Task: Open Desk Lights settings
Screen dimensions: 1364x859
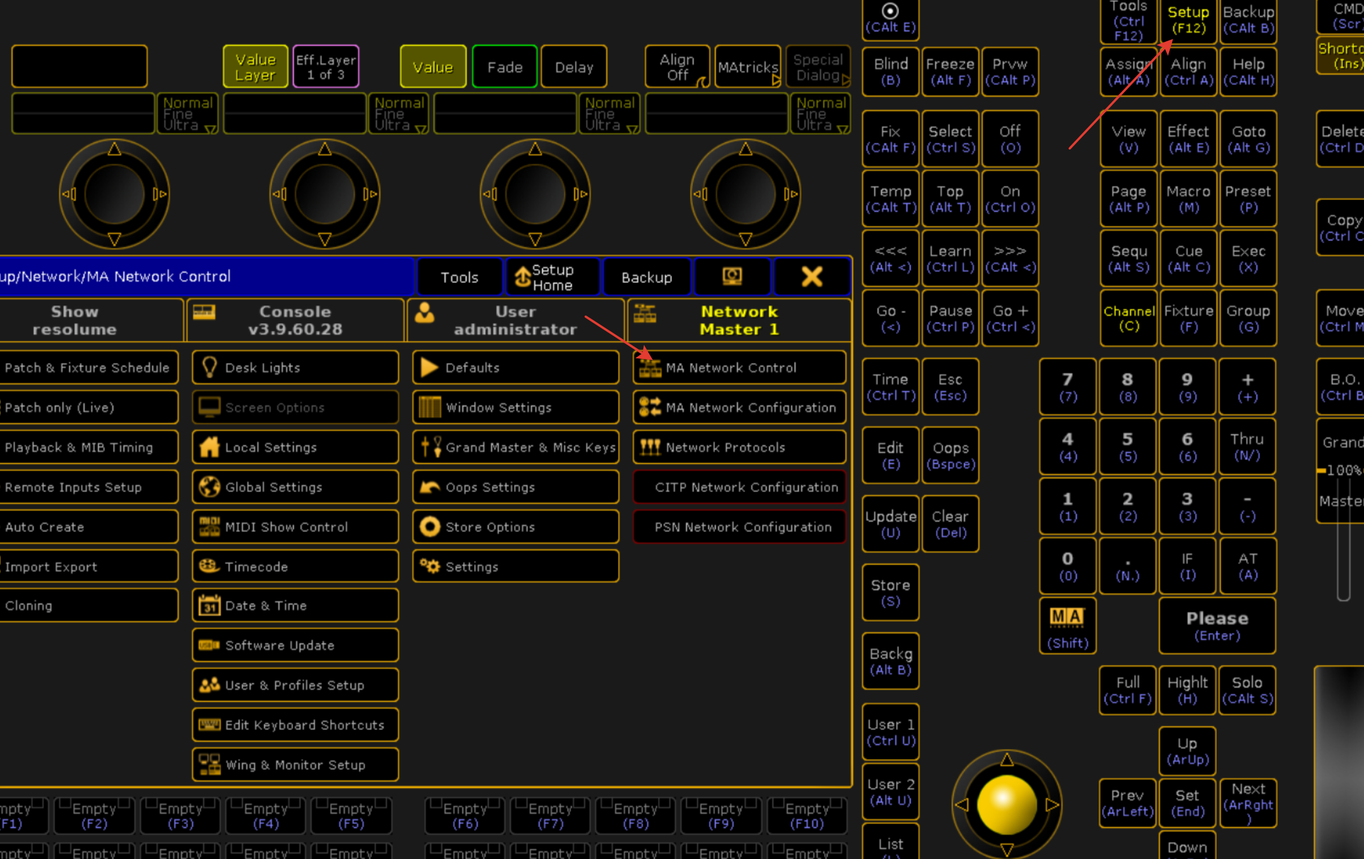Action: [x=295, y=367]
